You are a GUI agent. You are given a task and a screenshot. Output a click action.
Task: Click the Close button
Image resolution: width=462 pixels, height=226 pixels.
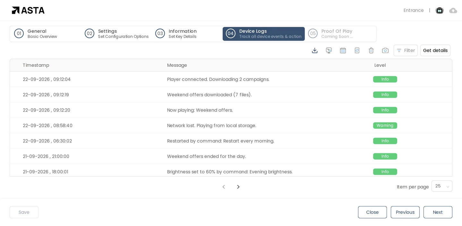tap(372, 212)
